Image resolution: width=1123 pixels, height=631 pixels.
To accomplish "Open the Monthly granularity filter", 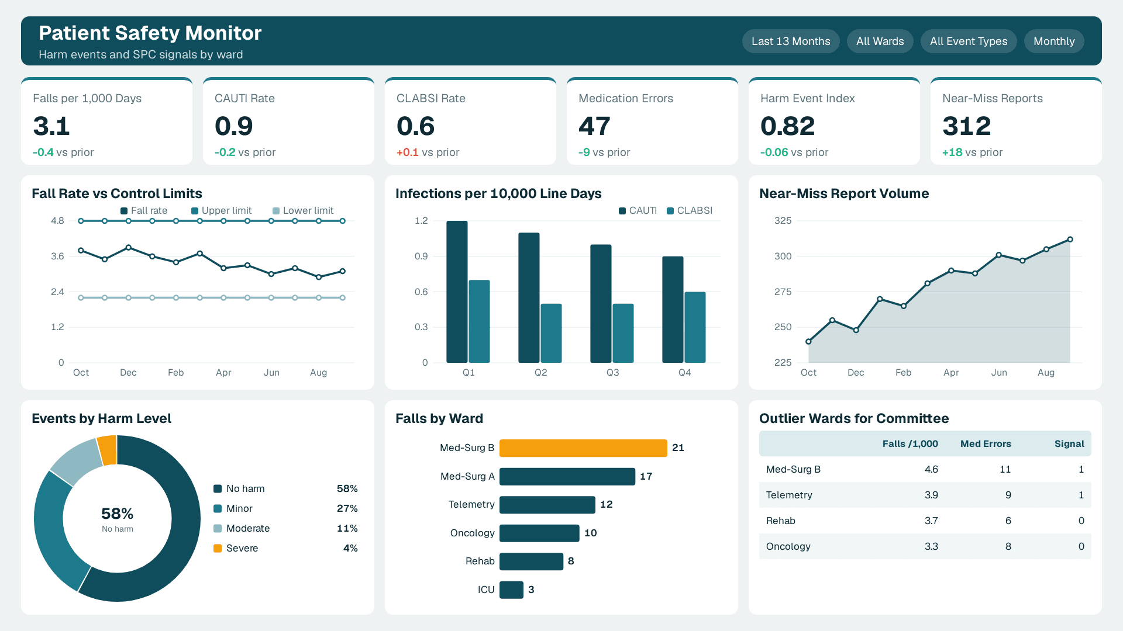I will pos(1054,41).
